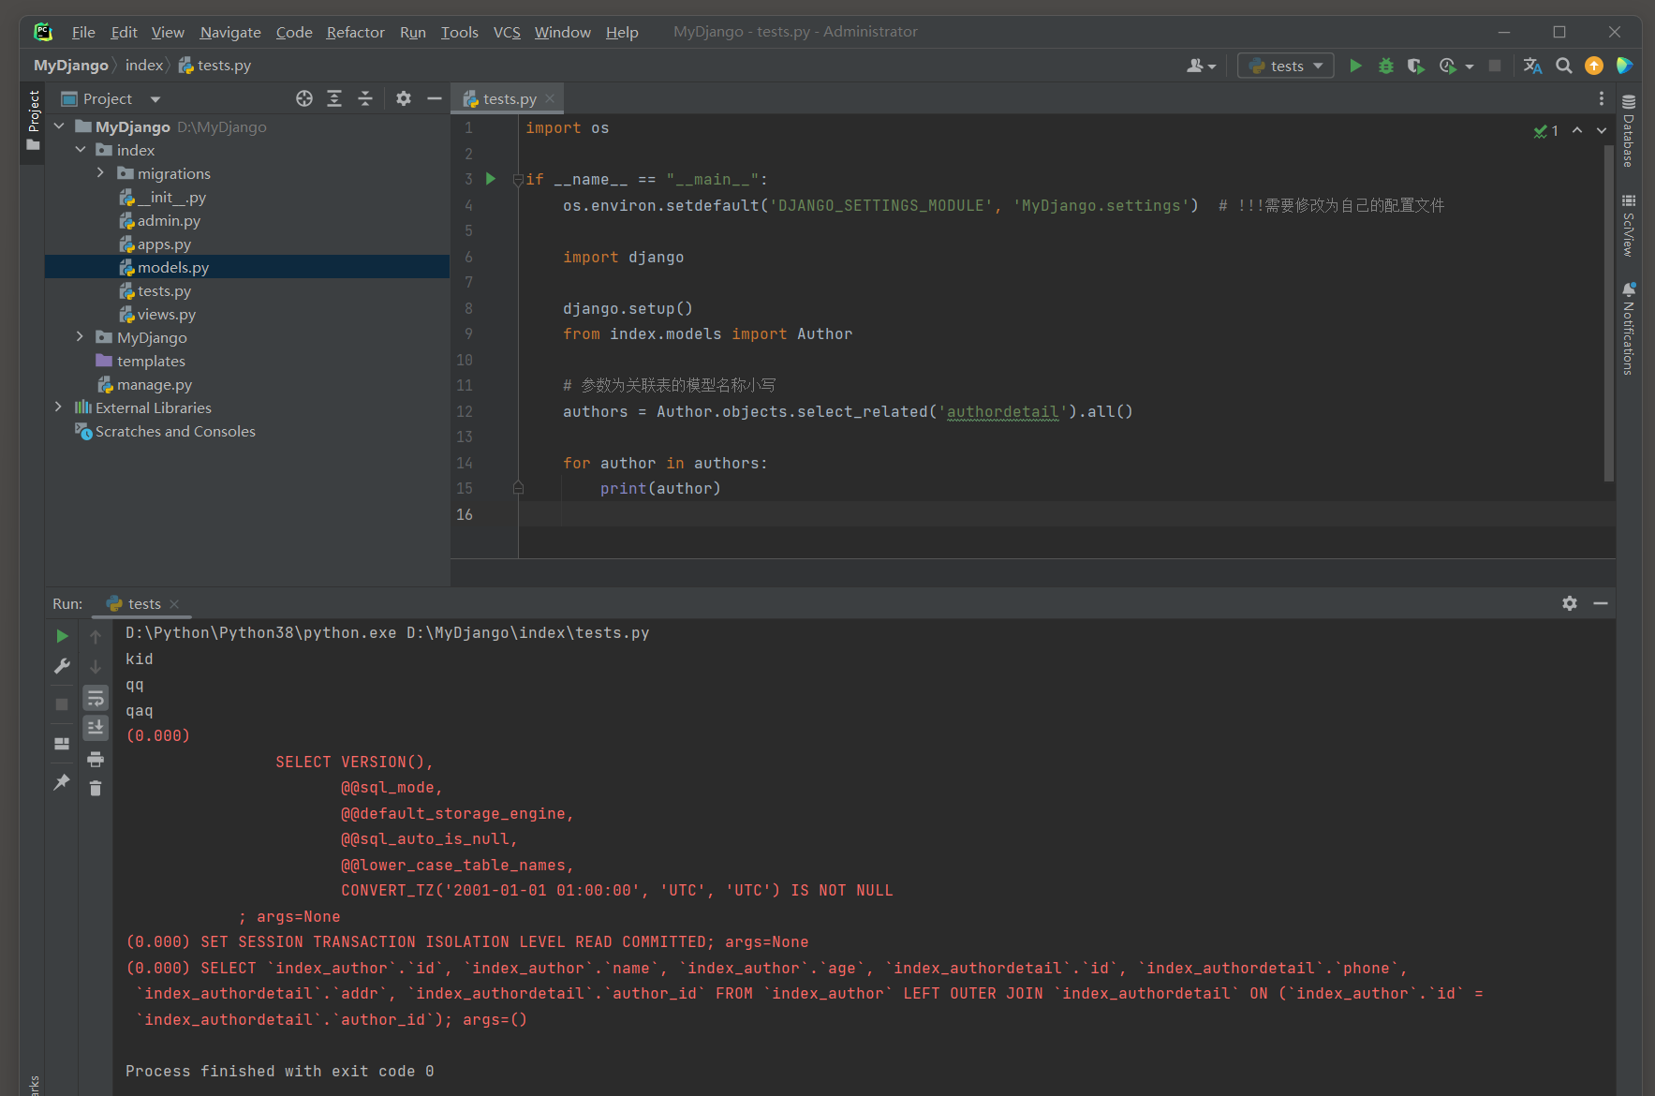The height and width of the screenshot is (1096, 1655).
Task: Open the Tools menu
Action: coord(460,32)
